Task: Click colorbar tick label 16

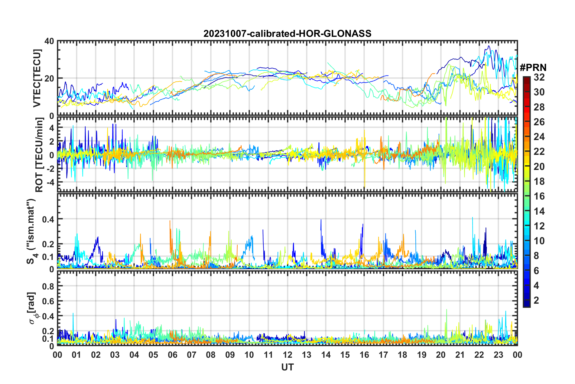Action: coord(539,196)
